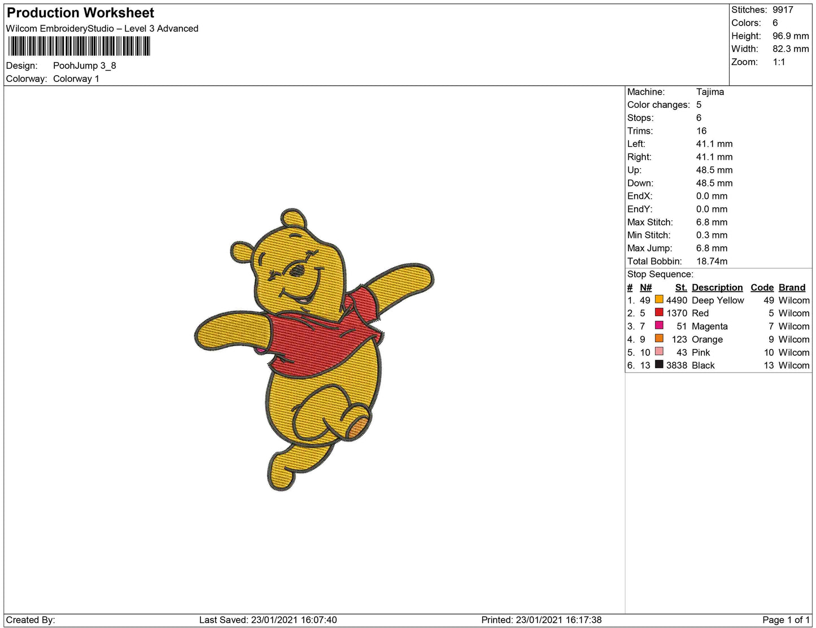
Task: Click the 'Red' description text
Action: click(x=700, y=313)
